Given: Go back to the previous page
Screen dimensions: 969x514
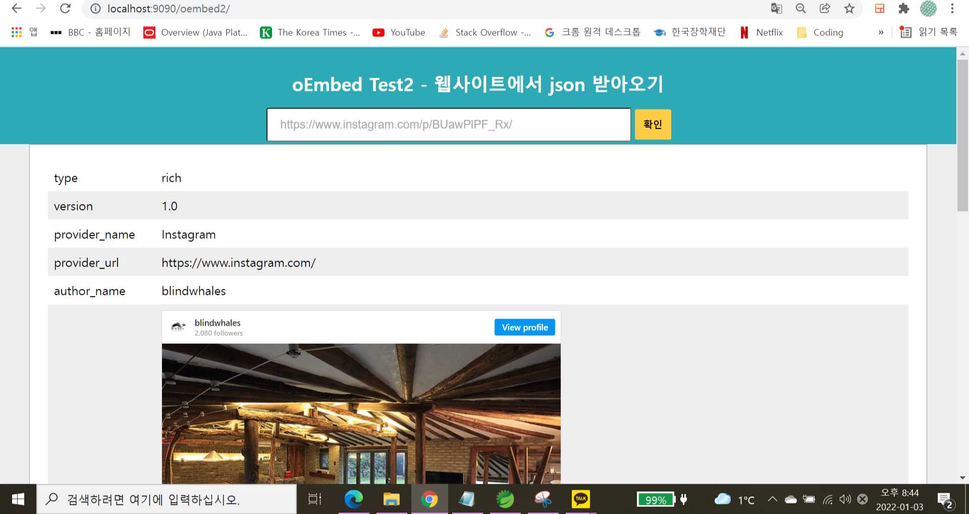Looking at the screenshot, I should click(x=17, y=9).
